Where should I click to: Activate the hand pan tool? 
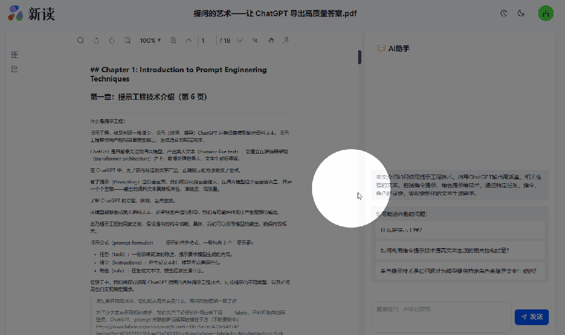pos(271,40)
